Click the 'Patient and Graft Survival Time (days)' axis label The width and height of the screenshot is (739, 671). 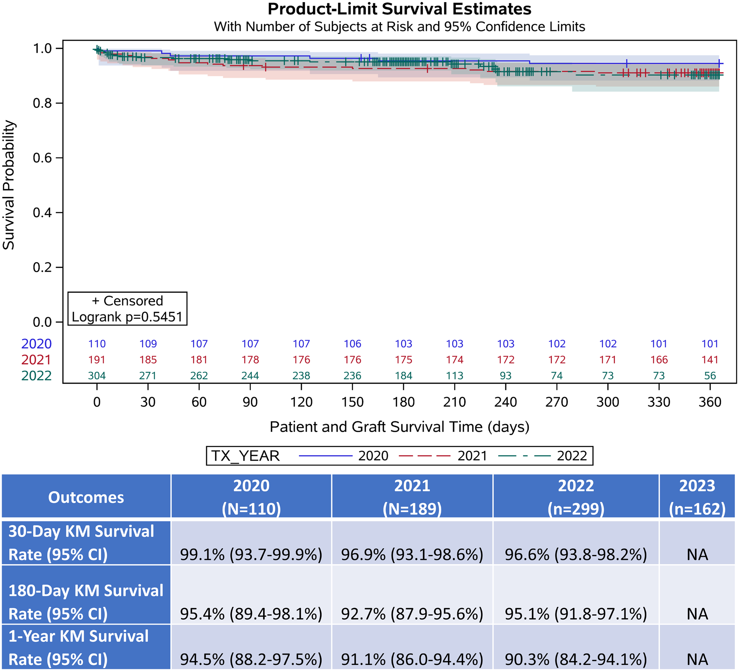coord(399,427)
